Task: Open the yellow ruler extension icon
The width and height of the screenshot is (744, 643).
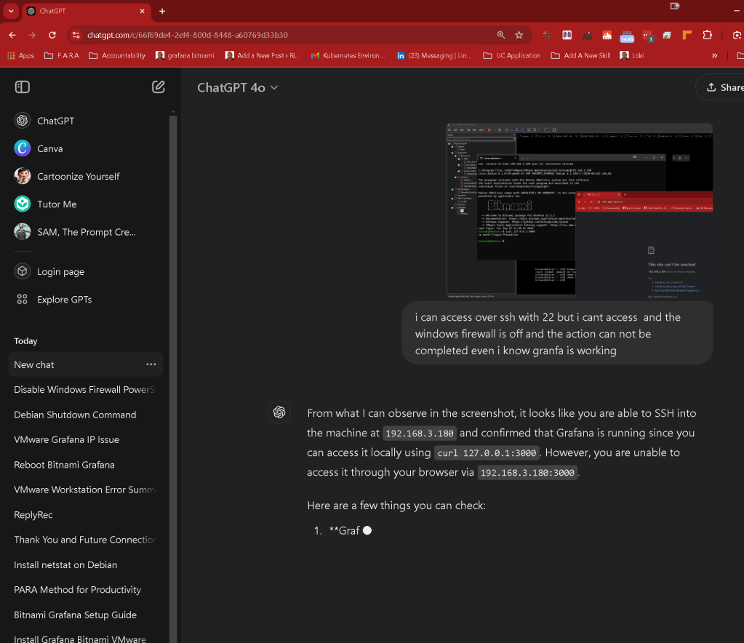Action: 687,35
